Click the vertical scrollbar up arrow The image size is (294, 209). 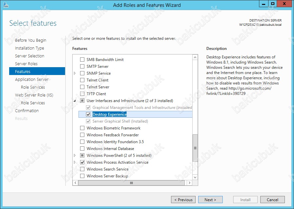point(195,57)
